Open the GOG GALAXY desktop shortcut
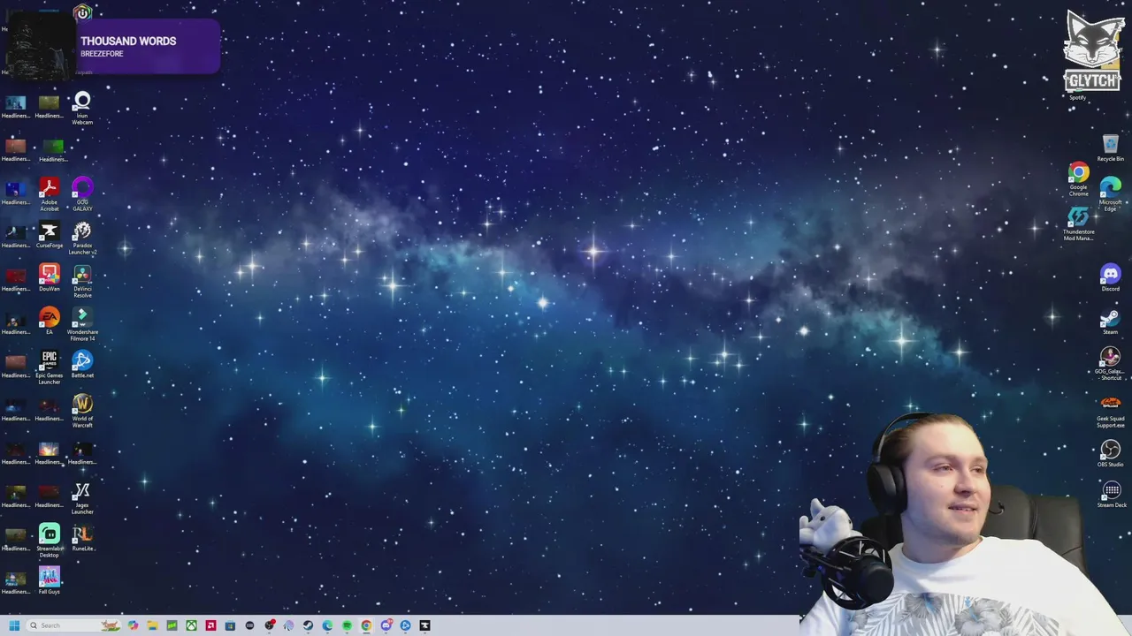Screen dimensions: 1132x636 82,194
